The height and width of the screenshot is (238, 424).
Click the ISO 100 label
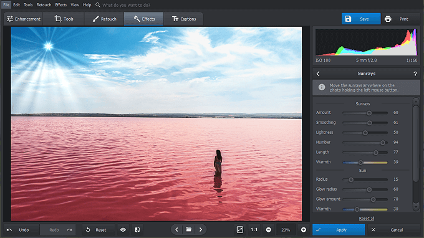pyautogui.click(x=323, y=60)
